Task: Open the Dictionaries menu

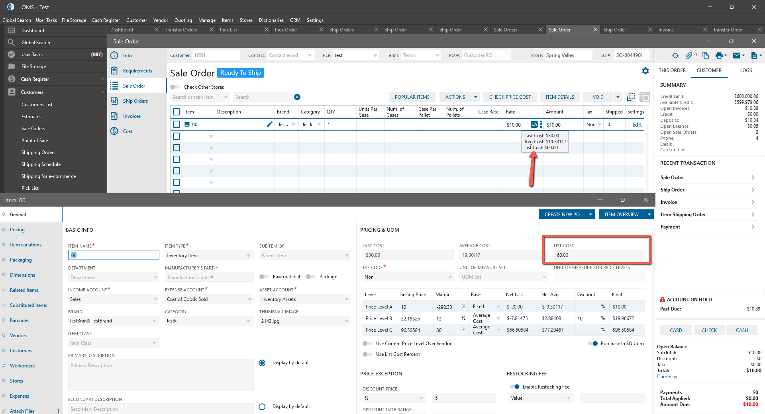Action: (x=271, y=20)
